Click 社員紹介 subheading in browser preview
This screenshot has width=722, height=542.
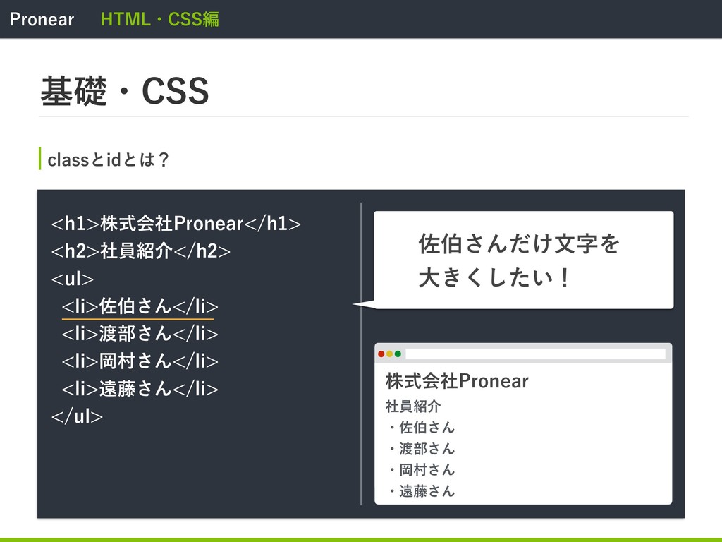(x=413, y=406)
